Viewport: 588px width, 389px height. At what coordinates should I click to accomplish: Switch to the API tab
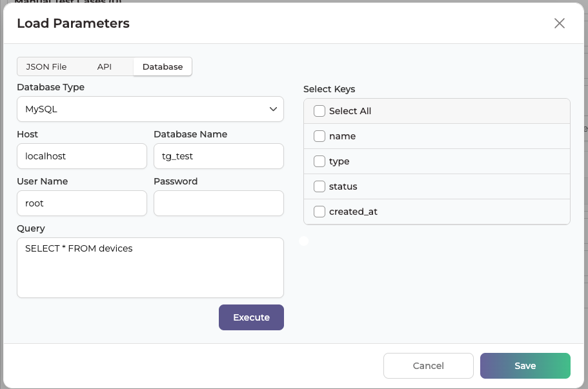pyautogui.click(x=105, y=66)
